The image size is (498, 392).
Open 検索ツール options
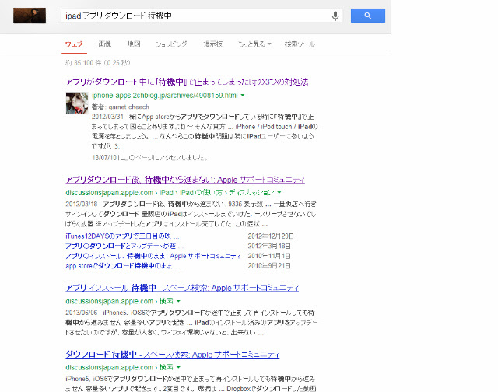(300, 44)
